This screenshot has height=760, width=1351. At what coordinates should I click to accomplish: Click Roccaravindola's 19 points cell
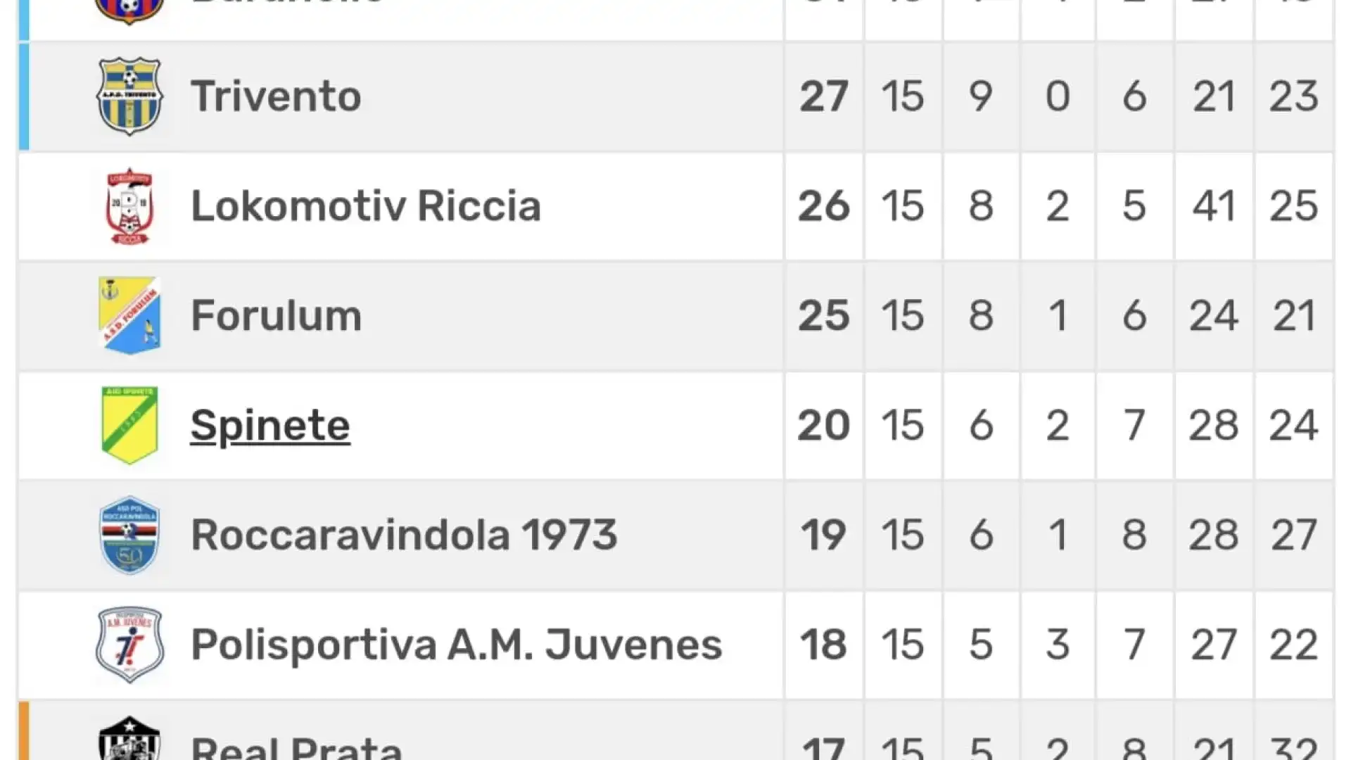(x=824, y=535)
